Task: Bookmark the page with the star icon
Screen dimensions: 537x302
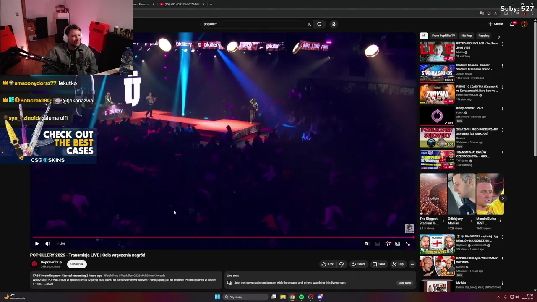Action: coord(495,13)
